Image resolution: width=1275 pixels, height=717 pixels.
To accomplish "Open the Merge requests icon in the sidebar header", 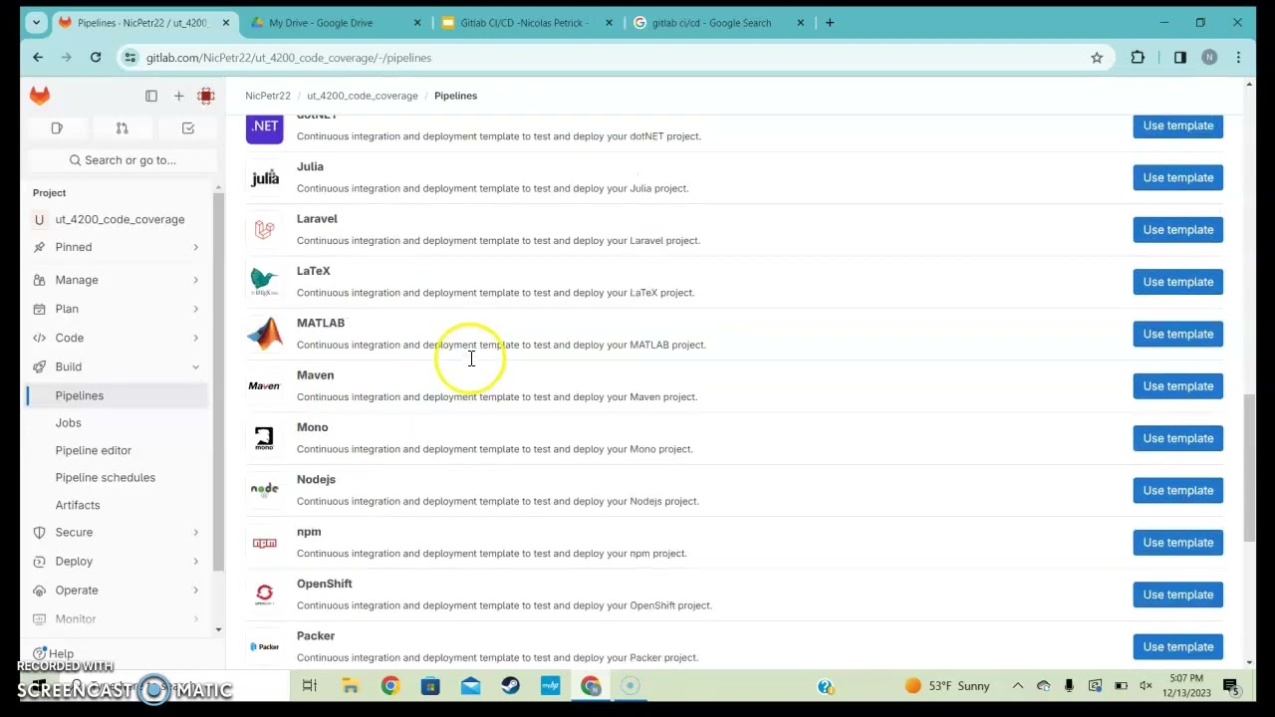I will [122, 128].
